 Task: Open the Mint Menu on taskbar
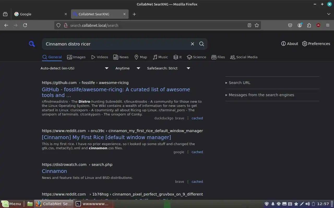point(11,204)
